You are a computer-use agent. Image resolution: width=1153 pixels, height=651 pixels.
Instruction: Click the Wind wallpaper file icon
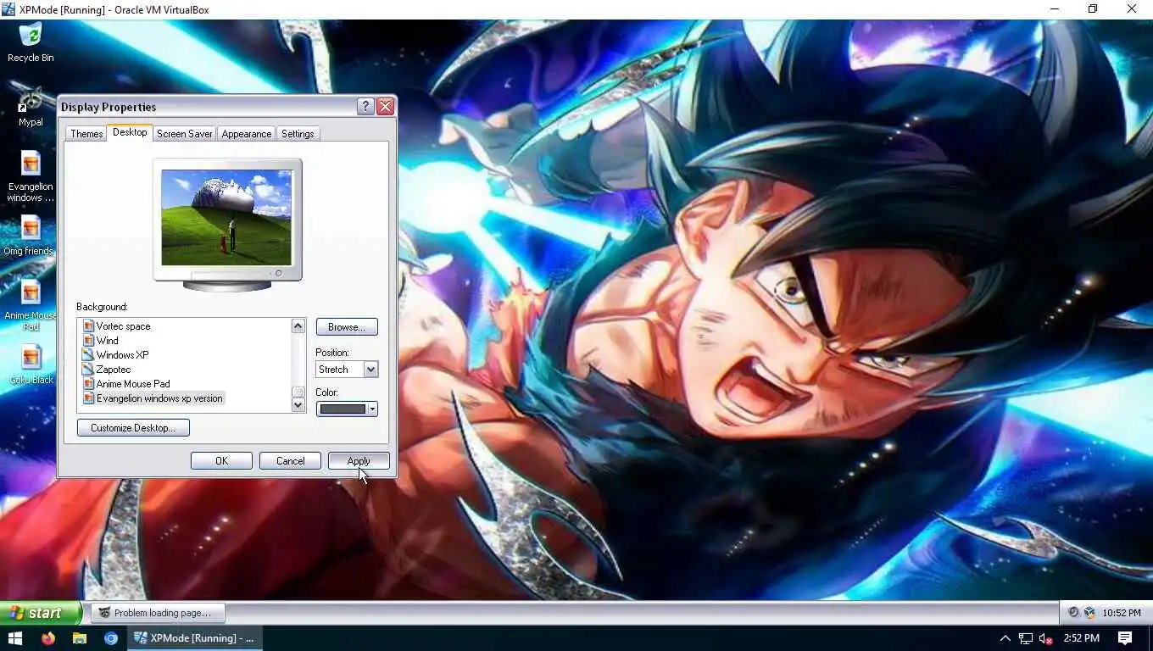tap(88, 341)
